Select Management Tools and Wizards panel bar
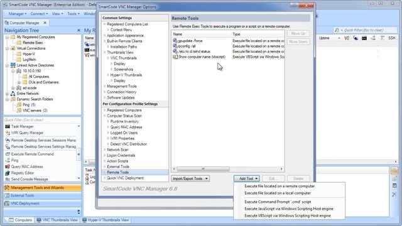This screenshot has height=226, width=402. pyautogui.click(x=43, y=188)
